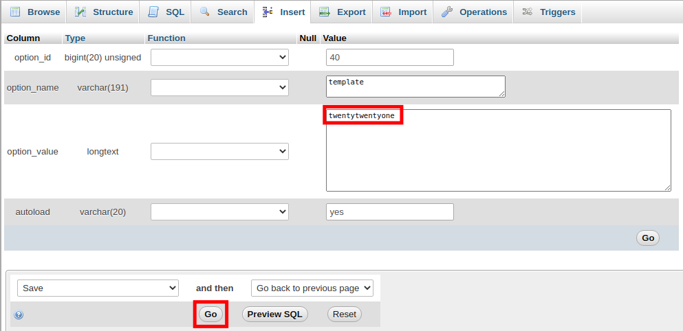Click the Go button below autoload row
This screenshot has width=683, height=331.
(x=648, y=238)
